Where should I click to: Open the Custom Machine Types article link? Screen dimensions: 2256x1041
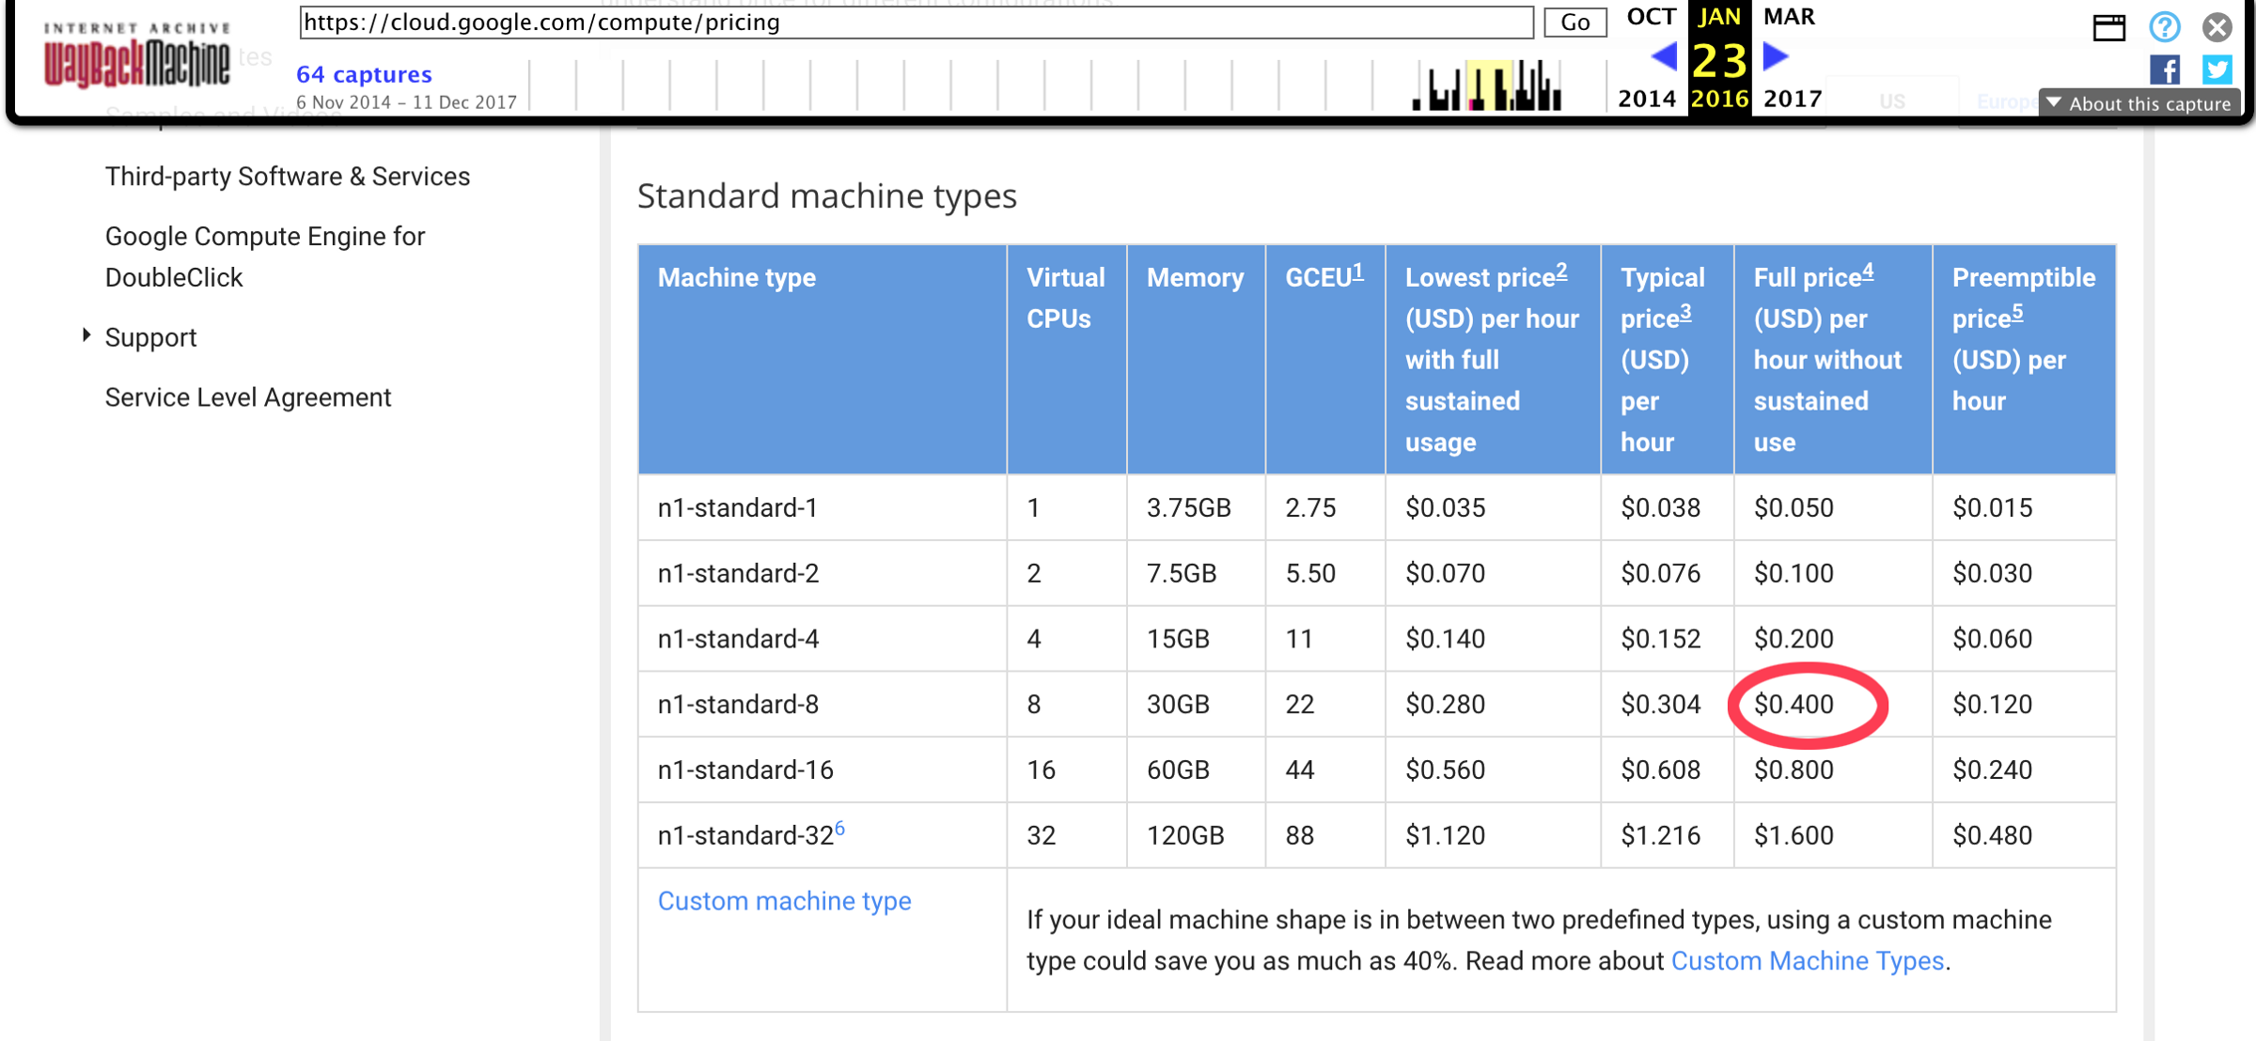coord(1807,961)
